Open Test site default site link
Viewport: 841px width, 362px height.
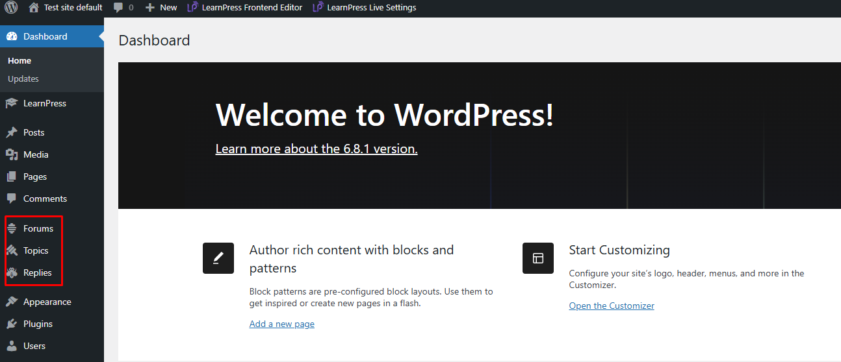point(73,8)
